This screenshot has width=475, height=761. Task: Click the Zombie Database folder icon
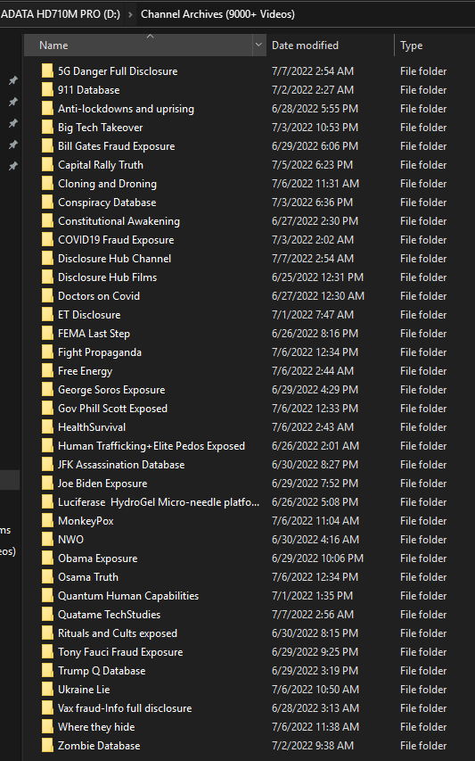pyautogui.click(x=47, y=746)
